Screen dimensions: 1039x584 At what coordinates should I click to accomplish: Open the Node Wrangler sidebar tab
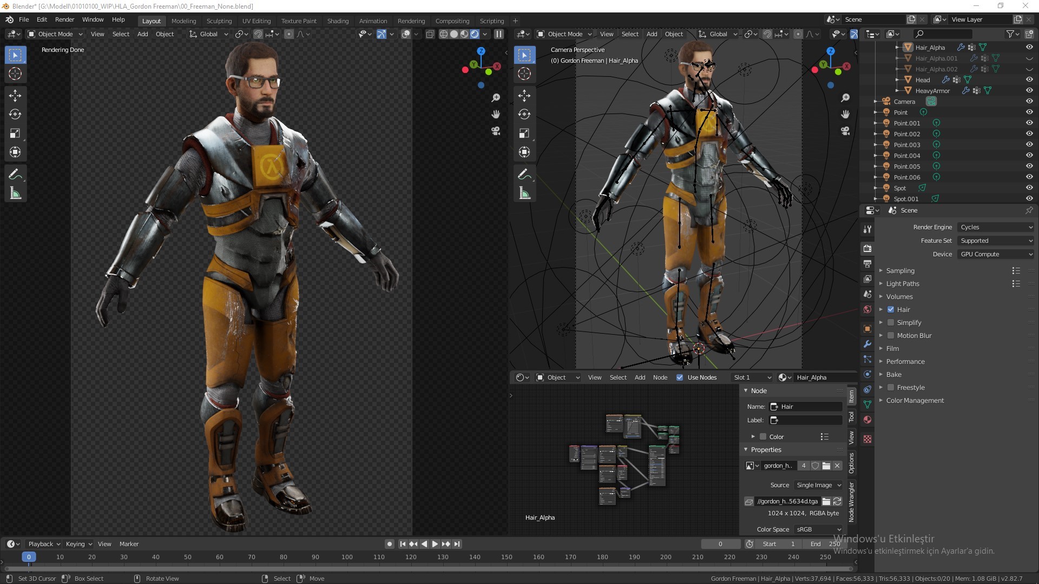click(851, 502)
